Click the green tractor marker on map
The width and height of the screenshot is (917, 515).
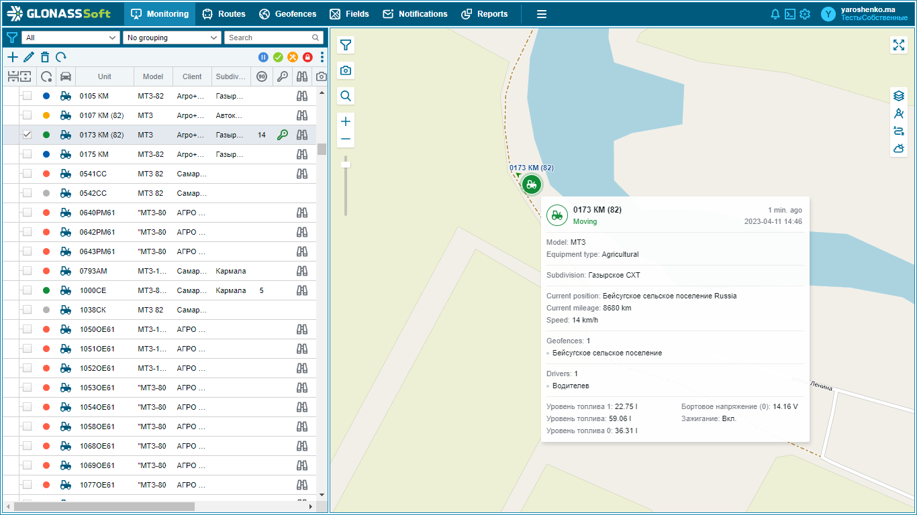click(x=531, y=184)
